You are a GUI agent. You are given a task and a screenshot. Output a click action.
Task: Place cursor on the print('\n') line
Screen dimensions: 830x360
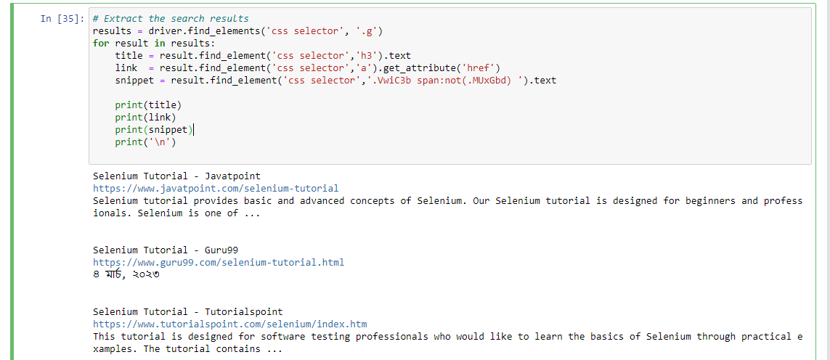[x=145, y=142]
